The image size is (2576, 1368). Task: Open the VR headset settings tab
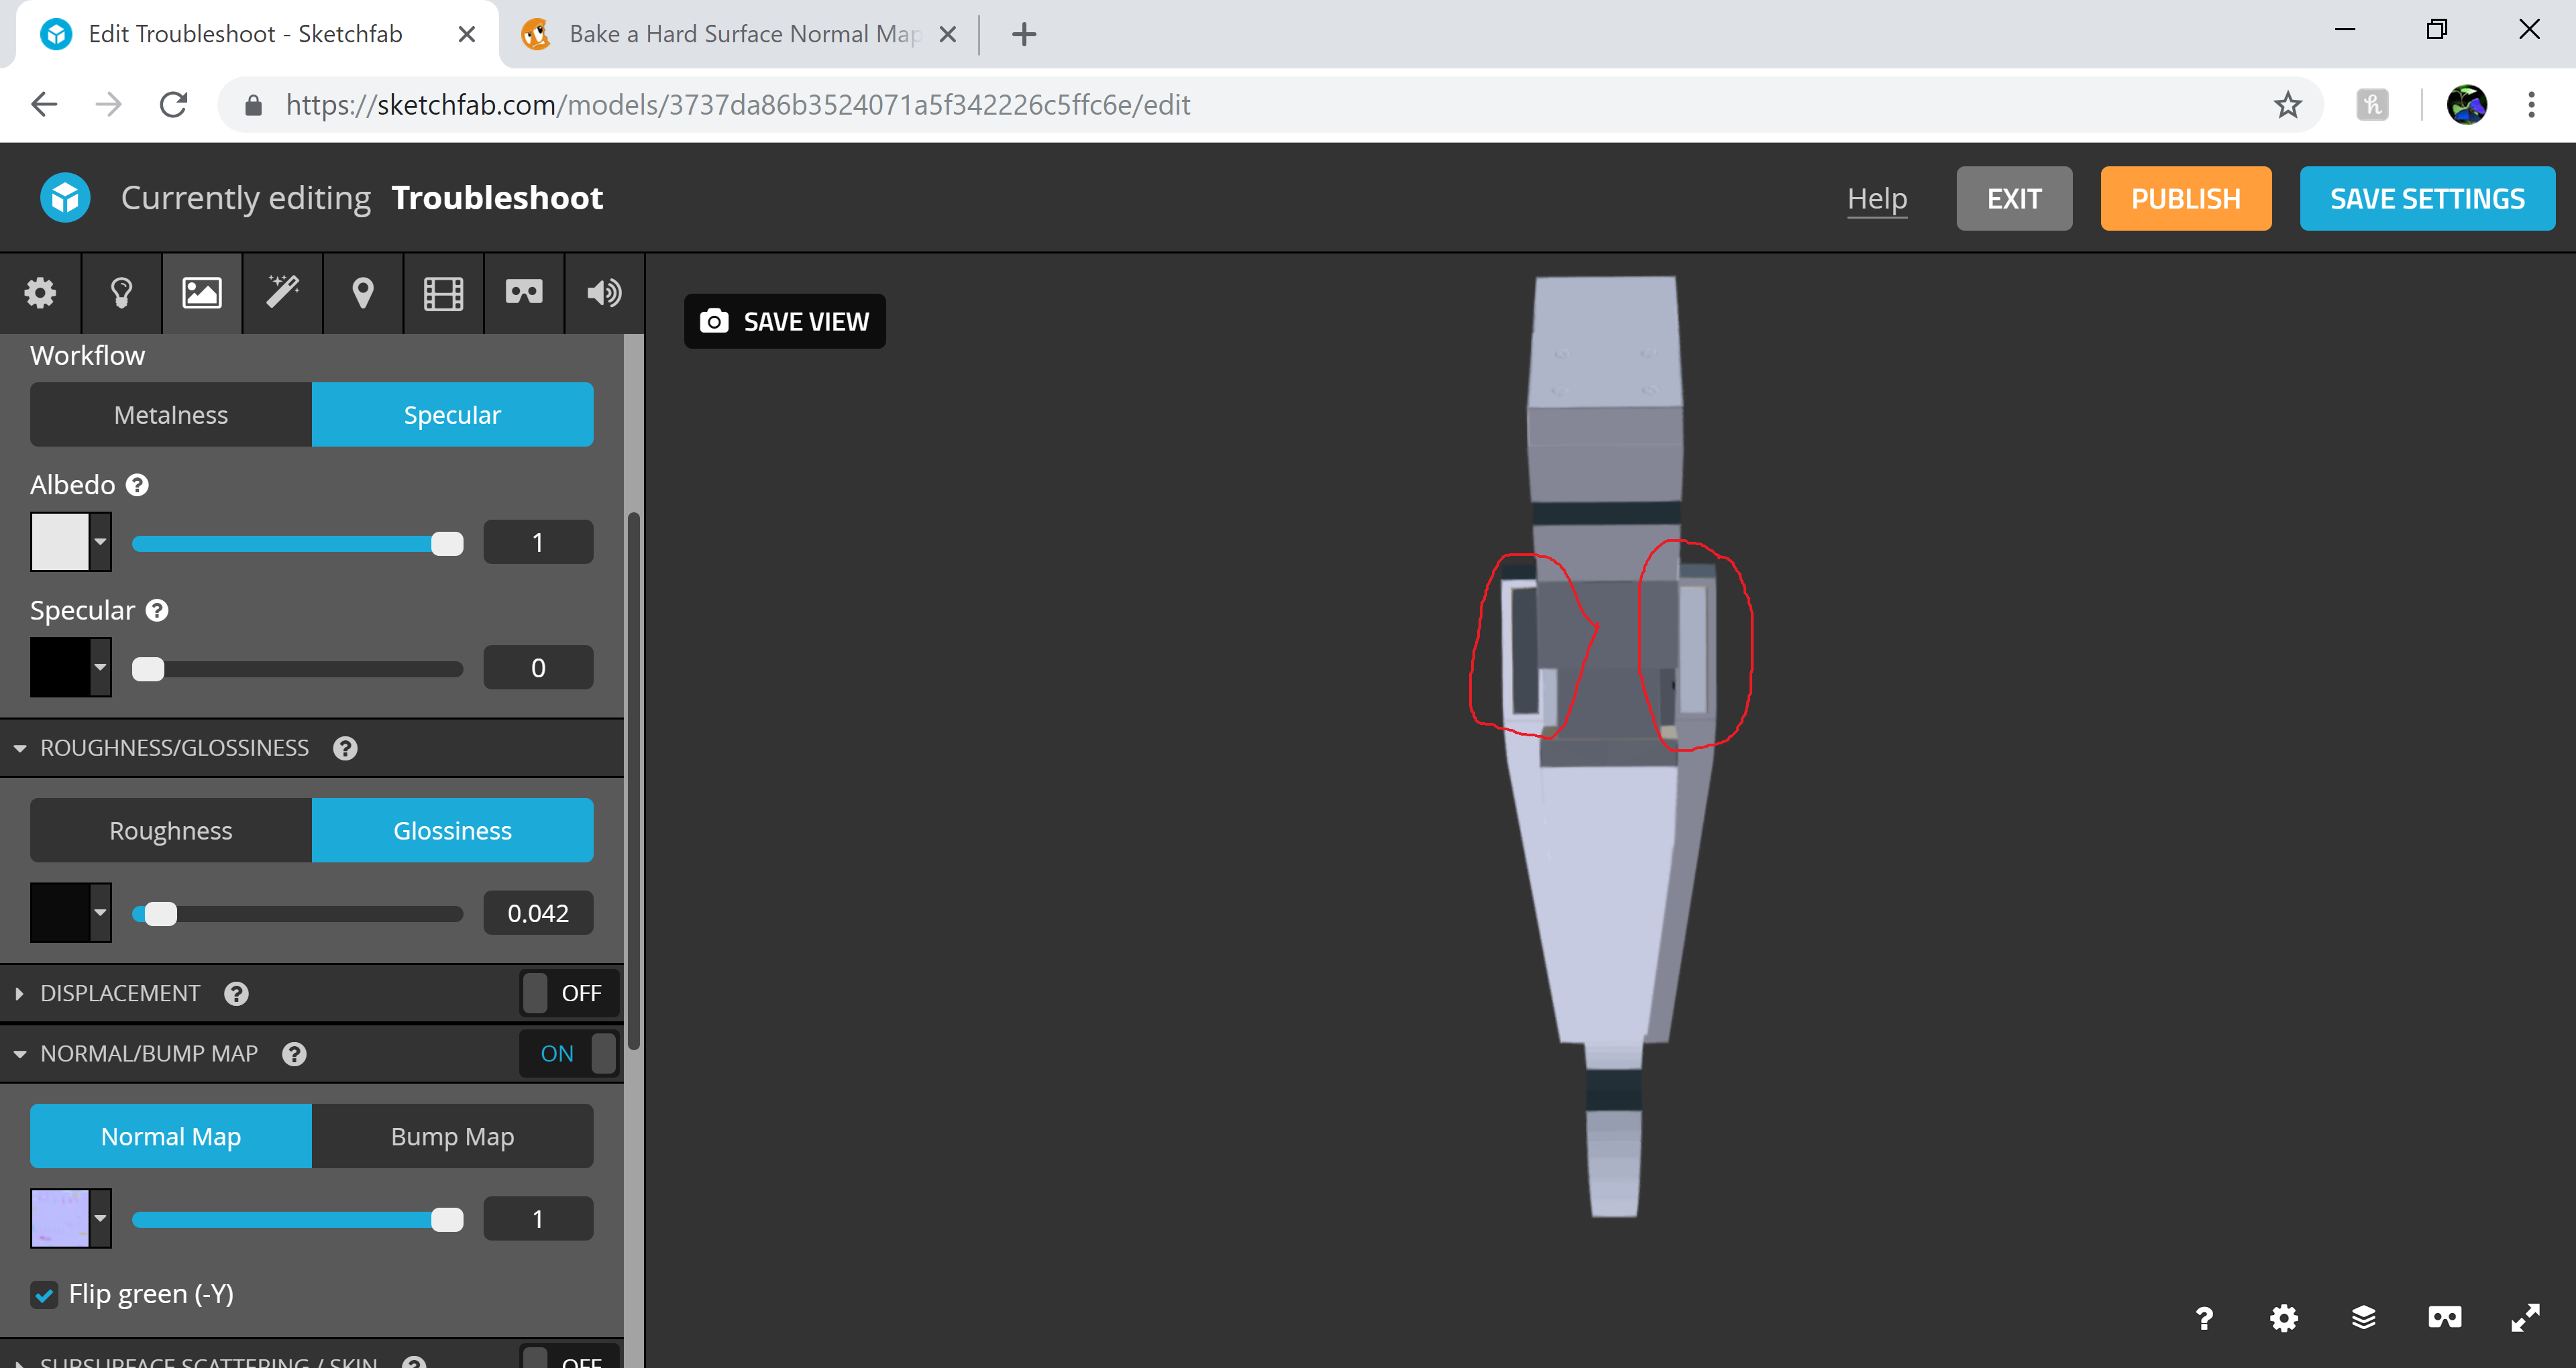point(524,293)
